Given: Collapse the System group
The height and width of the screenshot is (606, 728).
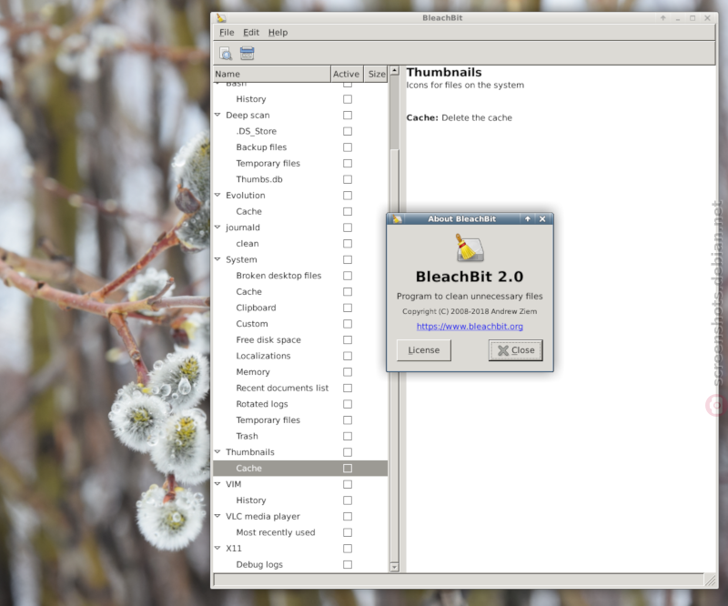Looking at the screenshot, I should tap(217, 259).
